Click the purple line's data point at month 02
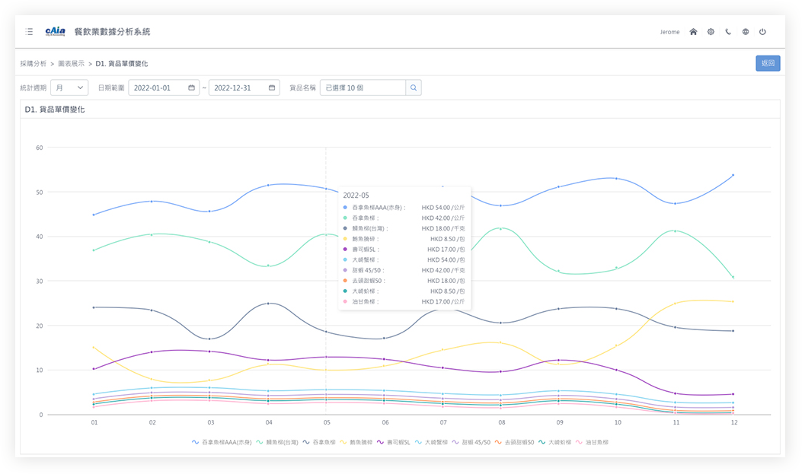The image size is (802, 474). (152, 352)
